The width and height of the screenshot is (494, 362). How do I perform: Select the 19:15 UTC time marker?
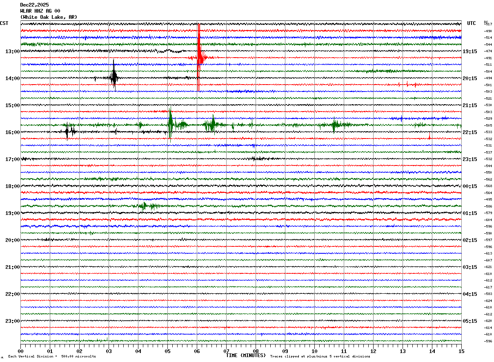coord(470,51)
